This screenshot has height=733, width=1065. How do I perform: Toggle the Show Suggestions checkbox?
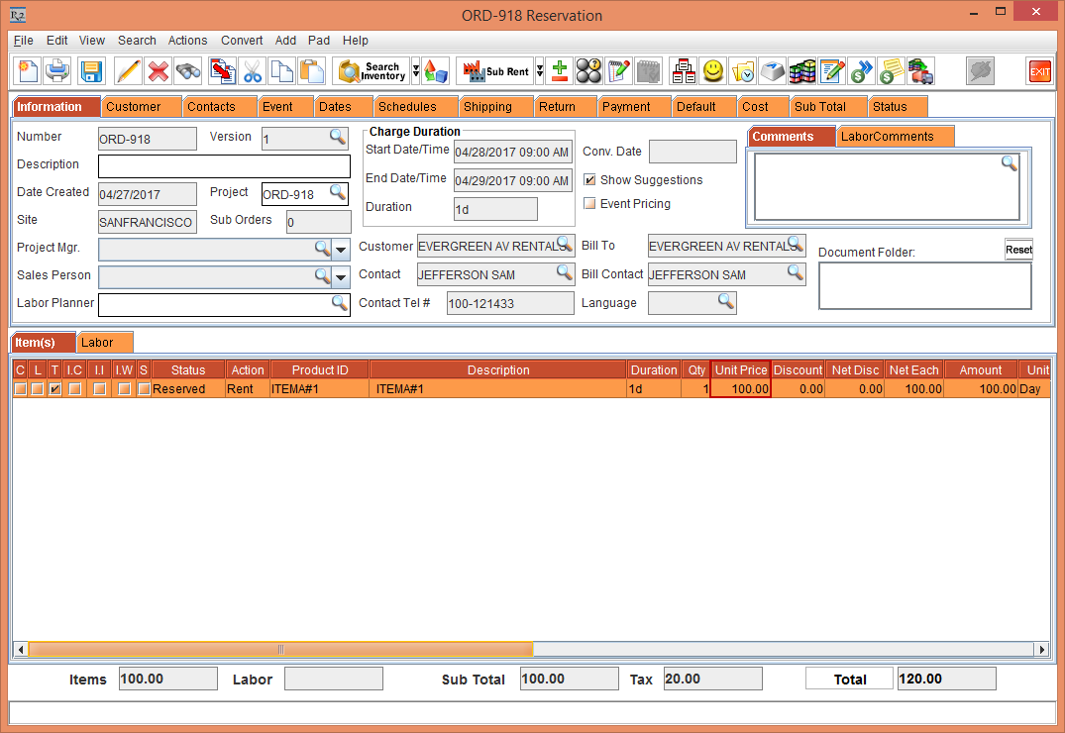point(590,180)
